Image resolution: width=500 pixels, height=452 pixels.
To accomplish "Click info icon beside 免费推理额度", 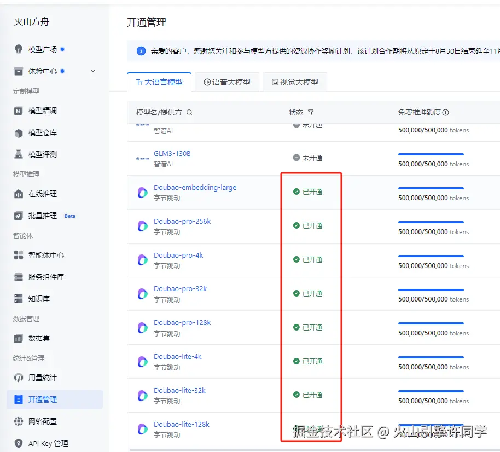I will point(446,112).
